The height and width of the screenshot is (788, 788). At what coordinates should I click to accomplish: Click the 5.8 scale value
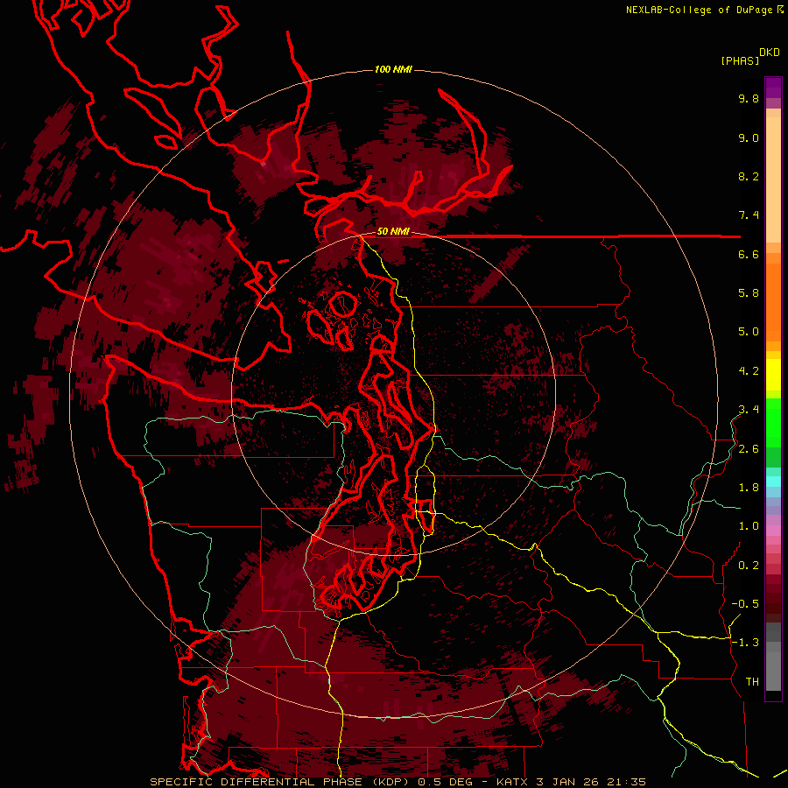[749, 293]
